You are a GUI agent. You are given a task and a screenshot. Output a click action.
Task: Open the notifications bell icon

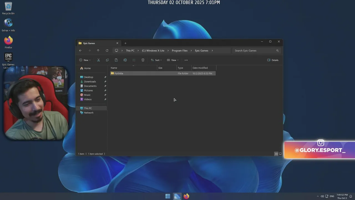(351, 196)
